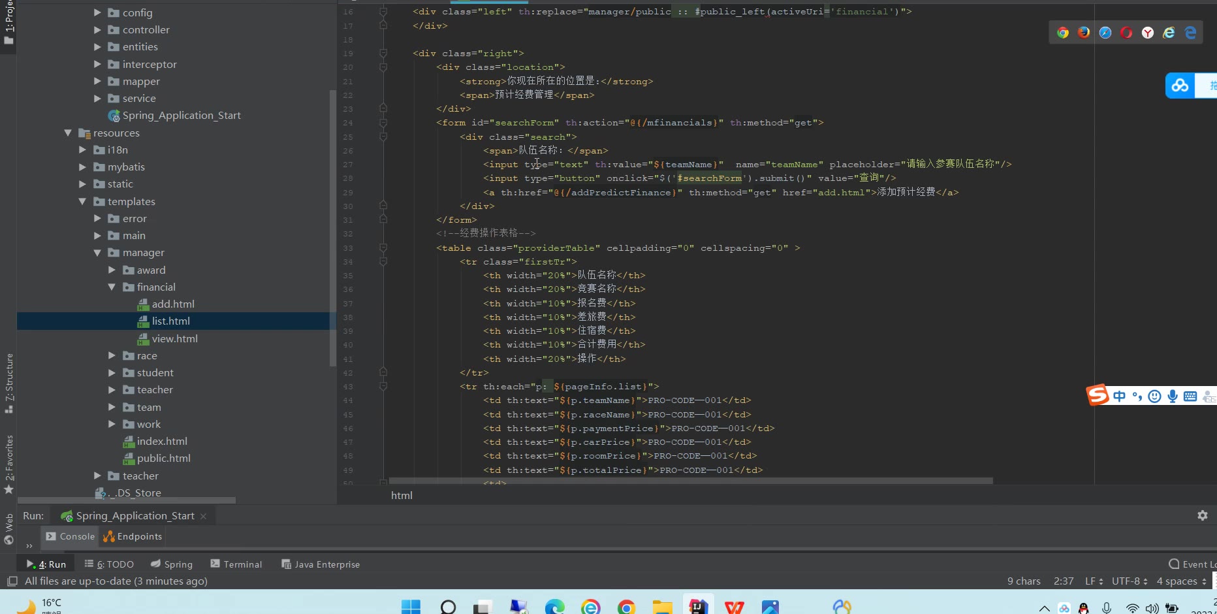Open the LF line separator dropdown
The image size is (1217, 614).
click(x=1094, y=581)
